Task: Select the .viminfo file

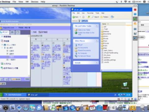Action: pyautogui.click(x=105, y=62)
